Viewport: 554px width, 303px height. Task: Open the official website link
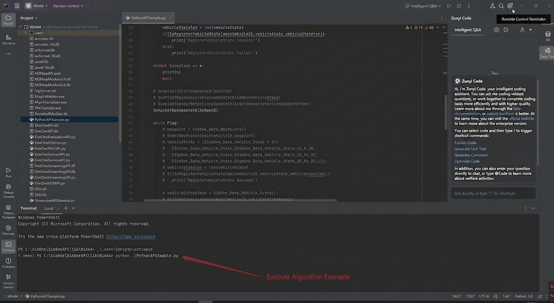(x=521, y=118)
